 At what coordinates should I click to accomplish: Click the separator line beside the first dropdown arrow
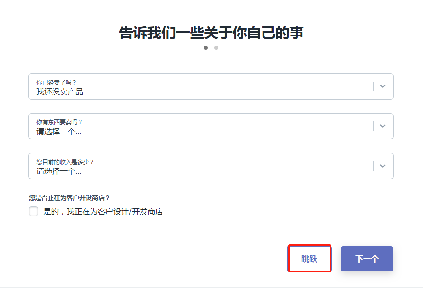pyautogui.click(x=374, y=86)
